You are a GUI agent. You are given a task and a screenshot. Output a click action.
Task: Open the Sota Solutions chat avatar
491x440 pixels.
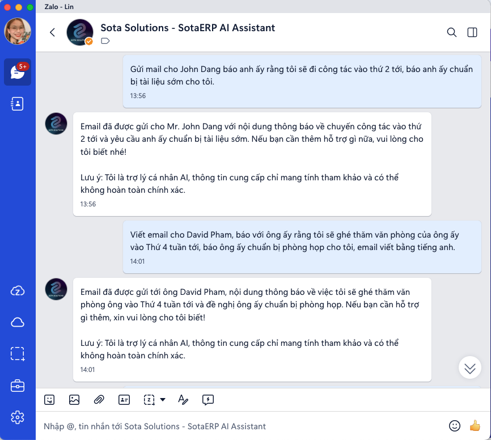(x=80, y=32)
